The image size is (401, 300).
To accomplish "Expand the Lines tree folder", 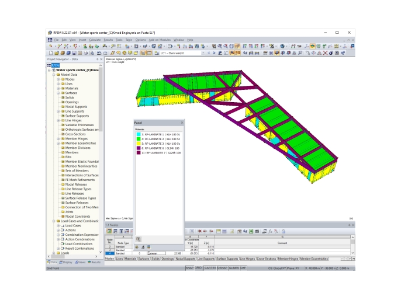I will (58, 84).
